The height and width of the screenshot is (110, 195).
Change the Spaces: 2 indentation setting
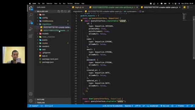pyautogui.click(x=129, y=106)
